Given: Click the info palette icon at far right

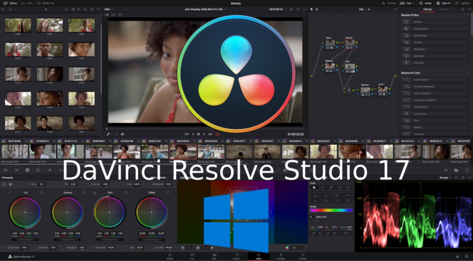Looking at the screenshot, I should [467, 170].
